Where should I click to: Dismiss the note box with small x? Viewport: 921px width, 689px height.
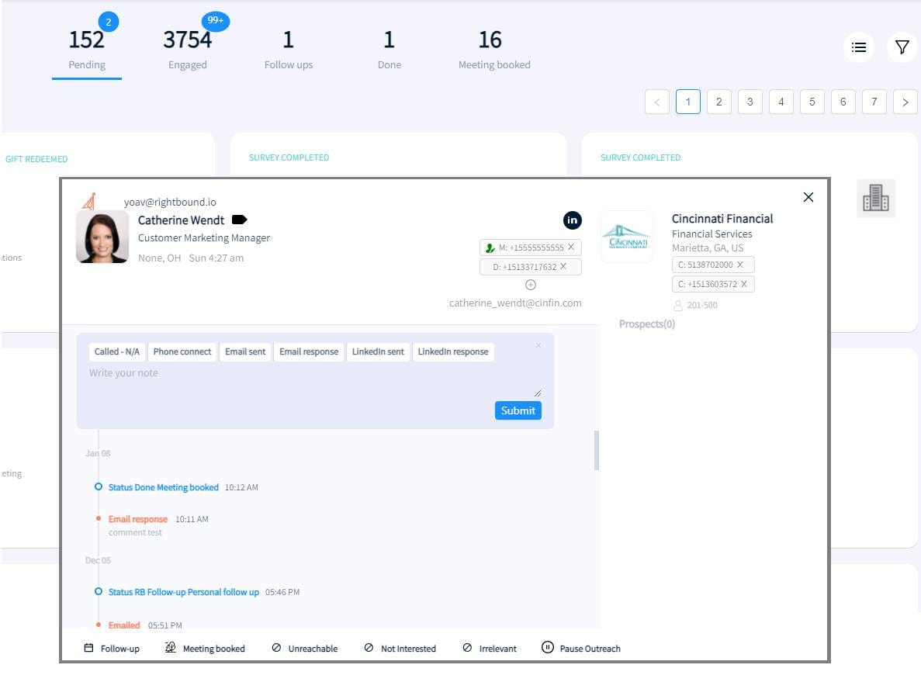coord(538,345)
